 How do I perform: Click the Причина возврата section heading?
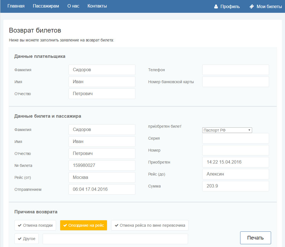[x=36, y=212]
